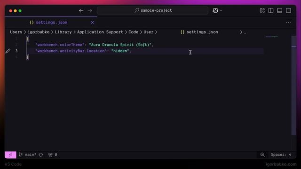Click the Code breadcrumb
Viewport: 301px width, 169px height.
(x=133, y=32)
